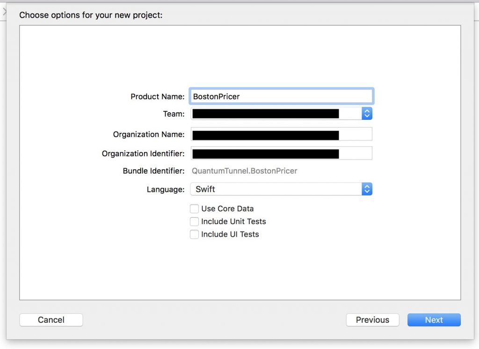Click the "Choose options for your new project" heading
Viewport: 479px width, 349px height.
pos(91,15)
